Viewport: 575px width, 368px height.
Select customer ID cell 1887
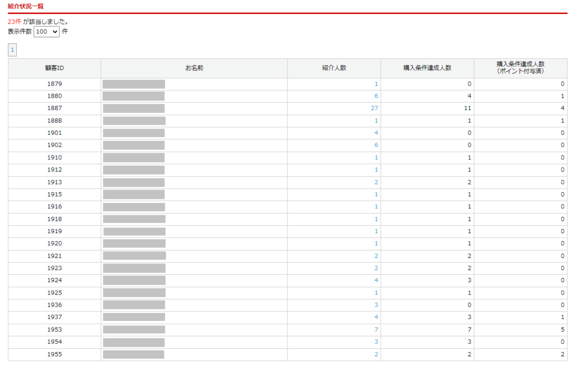[54, 108]
